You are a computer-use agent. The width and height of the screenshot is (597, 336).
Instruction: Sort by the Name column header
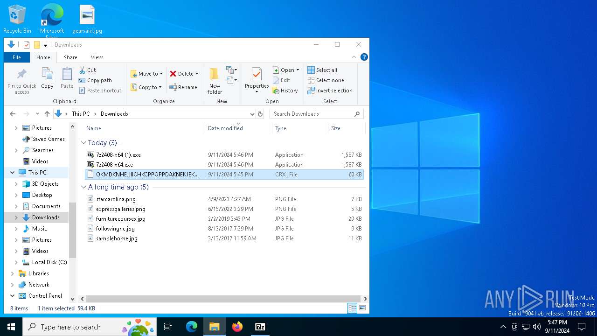pos(145,128)
